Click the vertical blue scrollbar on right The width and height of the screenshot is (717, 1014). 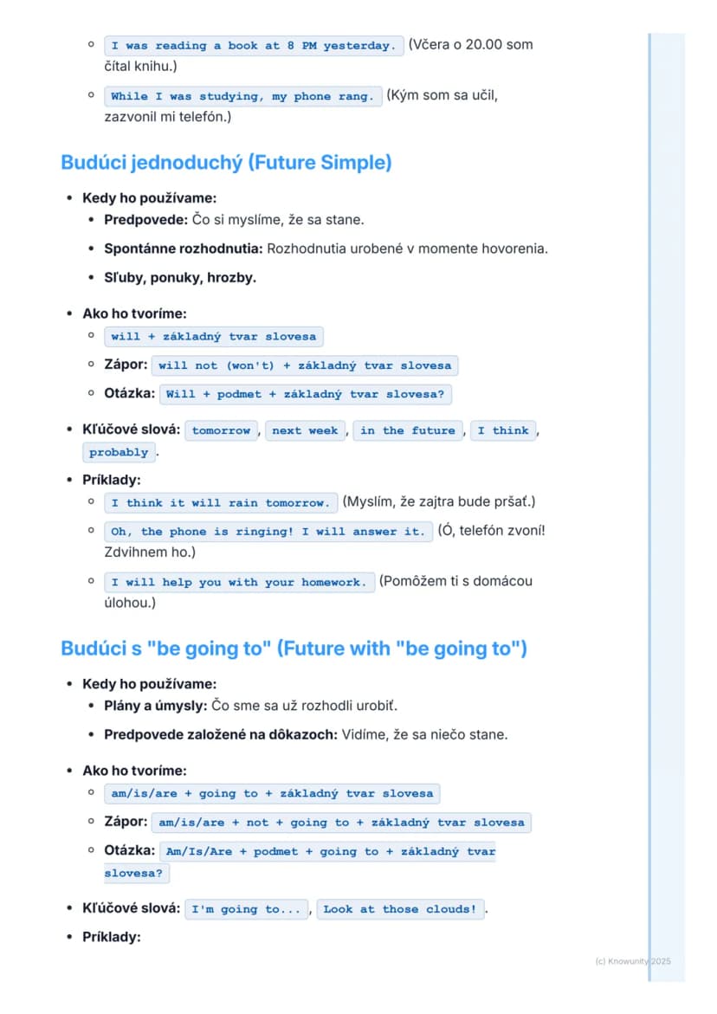coord(667,507)
